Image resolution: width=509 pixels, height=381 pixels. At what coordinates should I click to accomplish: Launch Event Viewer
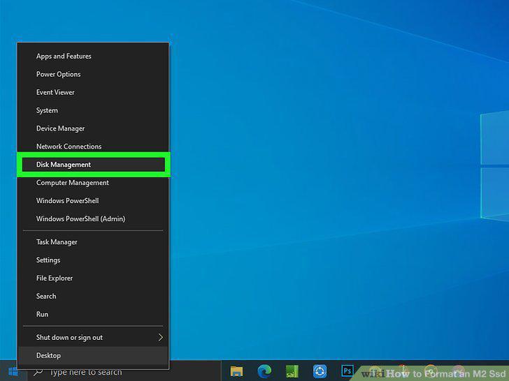[93, 92]
